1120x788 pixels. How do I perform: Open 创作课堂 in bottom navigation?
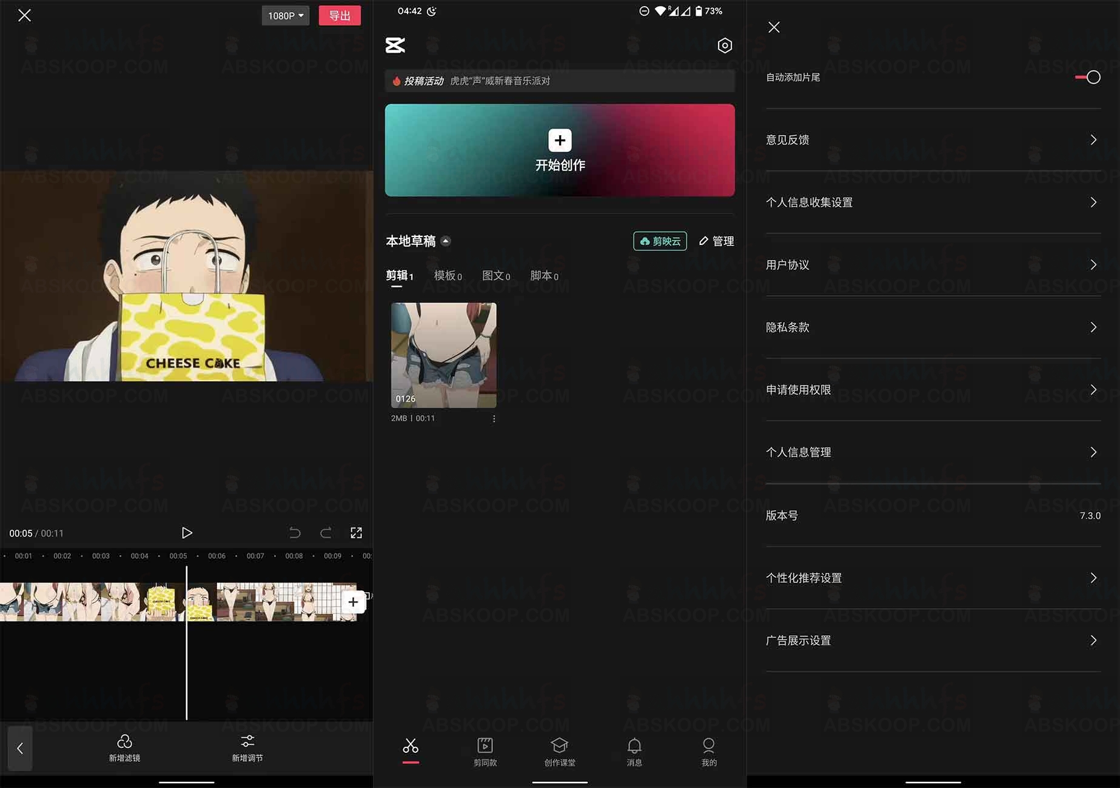560,752
